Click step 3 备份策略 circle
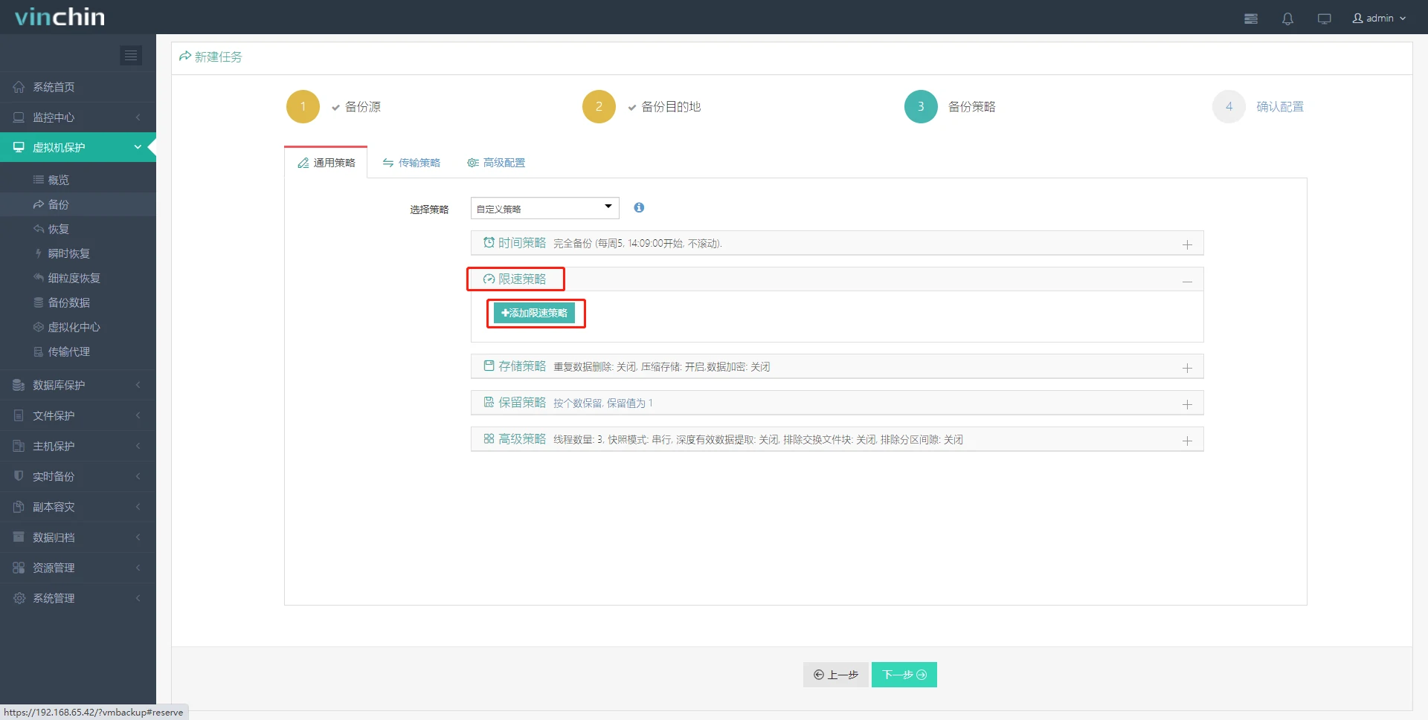 921,106
